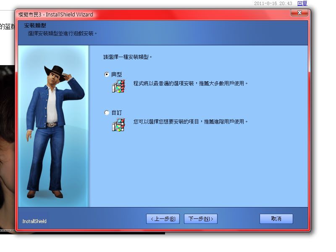Close the InstallShield Wizard window
This screenshot has width=336, height=252.
click(x=299, y=13)
